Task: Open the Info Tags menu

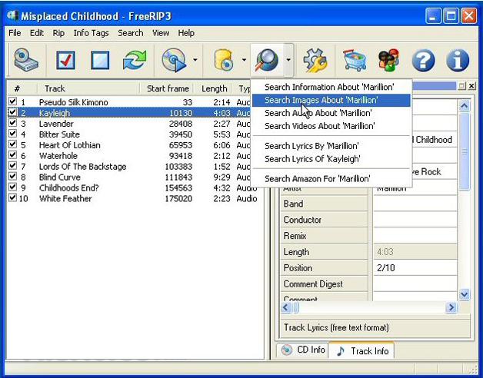Action: tap(92, 33)
